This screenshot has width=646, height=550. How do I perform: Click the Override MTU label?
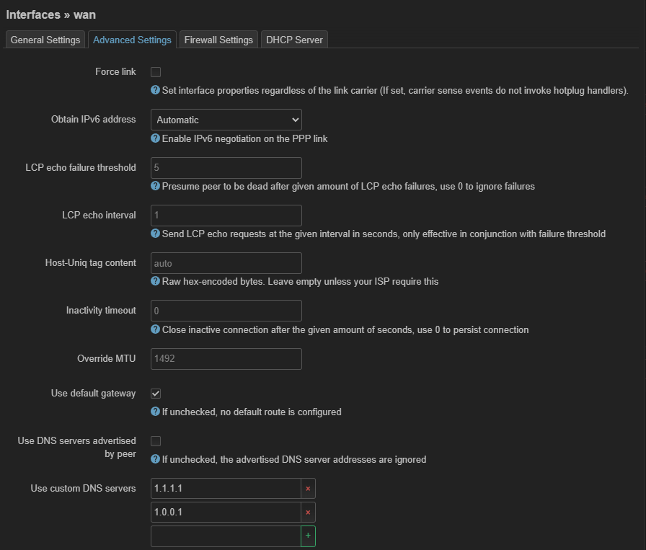click(x=106, y=359)
